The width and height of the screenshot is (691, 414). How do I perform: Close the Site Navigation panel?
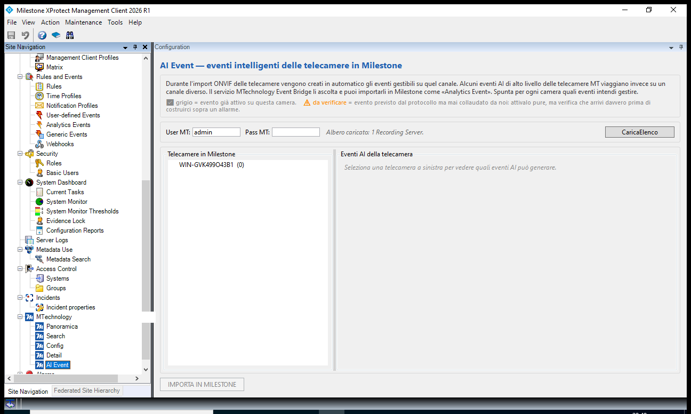145,47
